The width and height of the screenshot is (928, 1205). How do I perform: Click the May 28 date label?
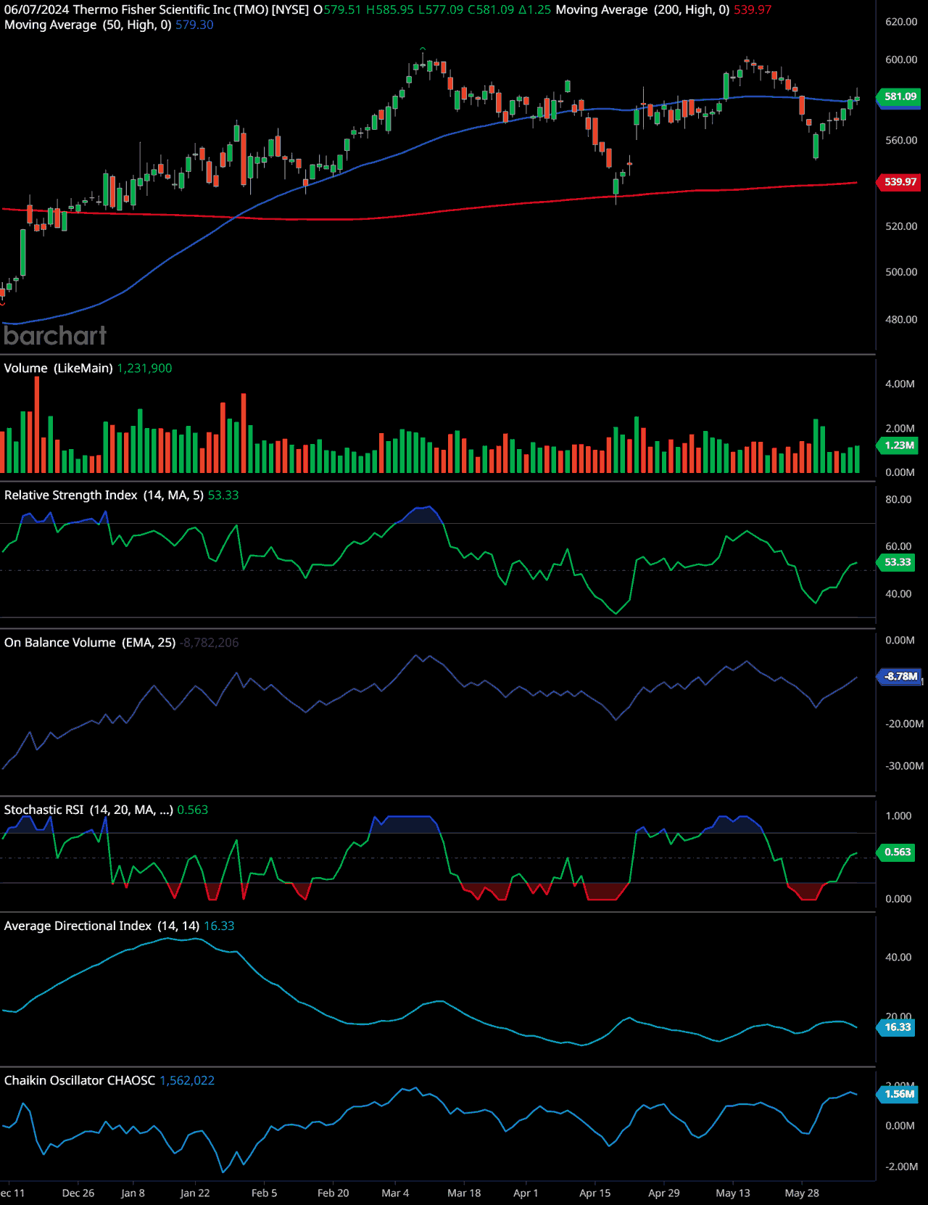(802, 1193)
